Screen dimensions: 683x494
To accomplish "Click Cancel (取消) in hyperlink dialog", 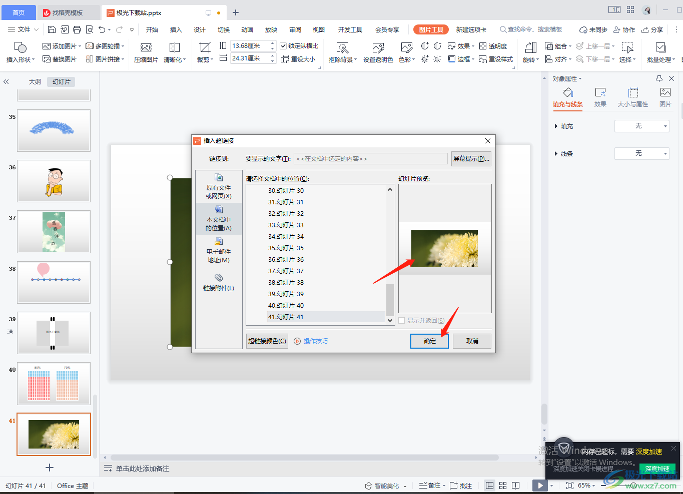I will pos(472,341).
